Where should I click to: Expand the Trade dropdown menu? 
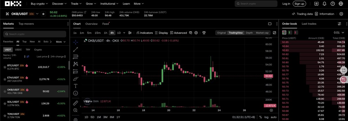(x=77, y=4)
